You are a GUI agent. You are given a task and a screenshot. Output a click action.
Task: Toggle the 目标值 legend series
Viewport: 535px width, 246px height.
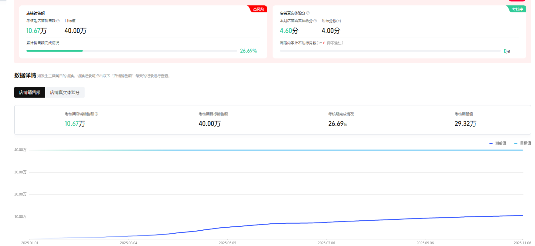522,143
